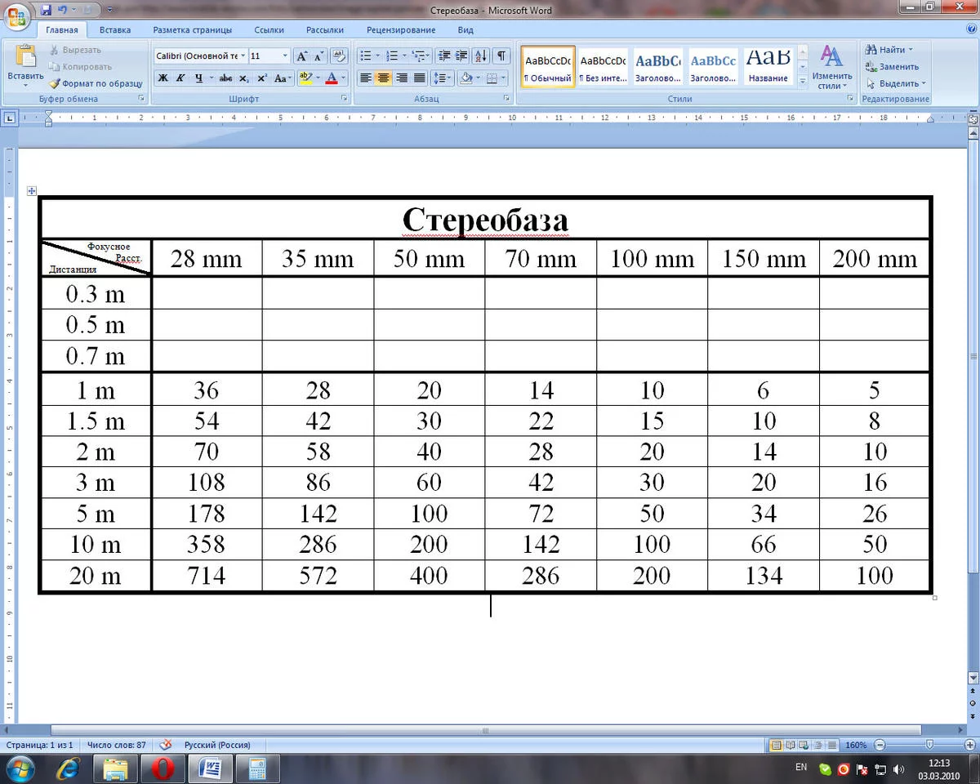Align text left
Screen dimensions: 980x784
[366, 78]
